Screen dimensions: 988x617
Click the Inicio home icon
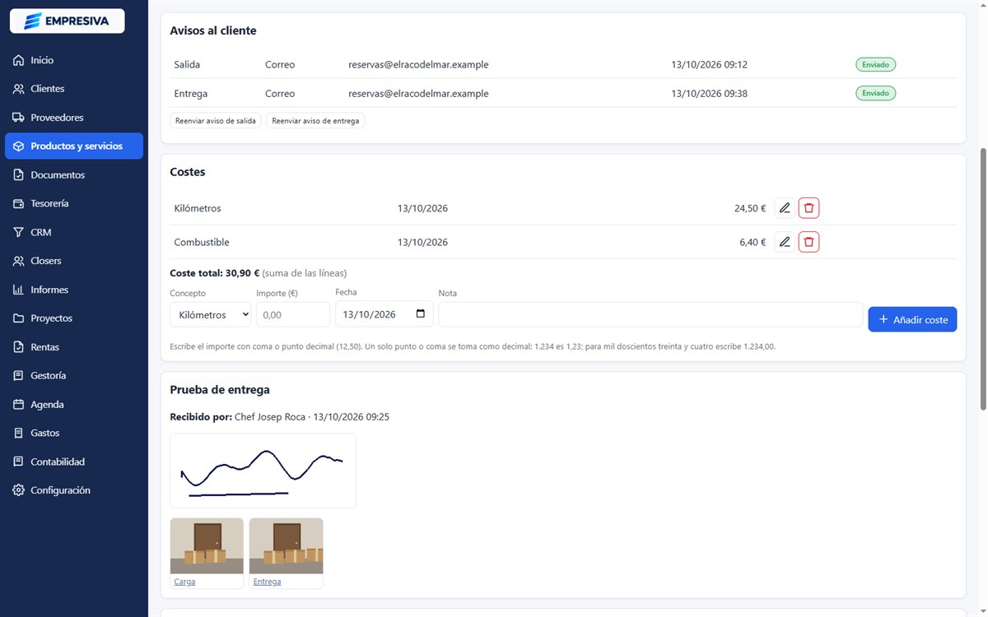tap(18, 60)
